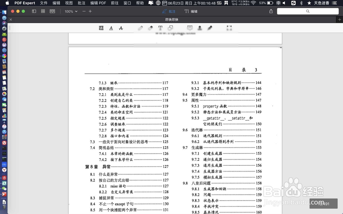Screen dimensions: 343x214
Task: Click the volume icon in menu bar
Action: point(284,3)
